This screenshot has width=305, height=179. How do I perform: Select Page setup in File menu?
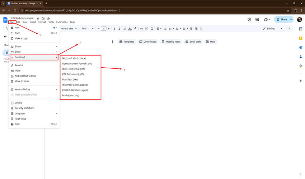click(x=34, y=119)
